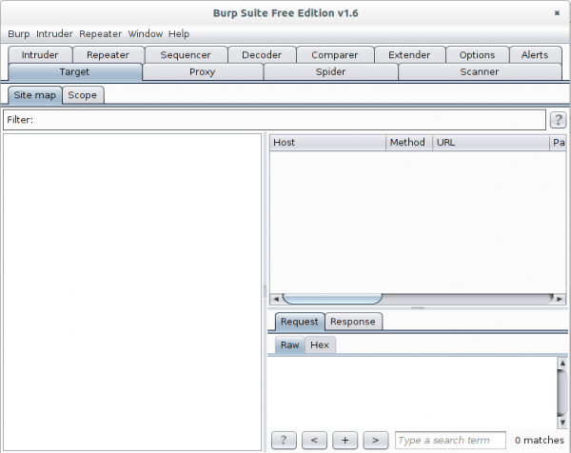Switch to the Options tab
This screenshot has width=571, height=453.
477,55
